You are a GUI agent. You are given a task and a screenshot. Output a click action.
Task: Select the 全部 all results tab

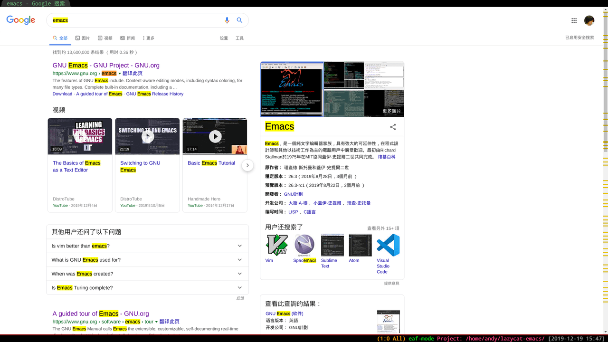(60, 38)
